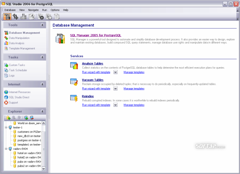The height and width of the screenshot is (174, 240).
Task: Run wizard with template for Analyze Tables
Action: pos(96,72)
